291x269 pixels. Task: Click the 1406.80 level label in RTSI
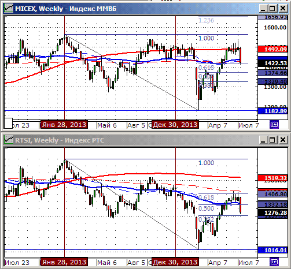point(272,194)
